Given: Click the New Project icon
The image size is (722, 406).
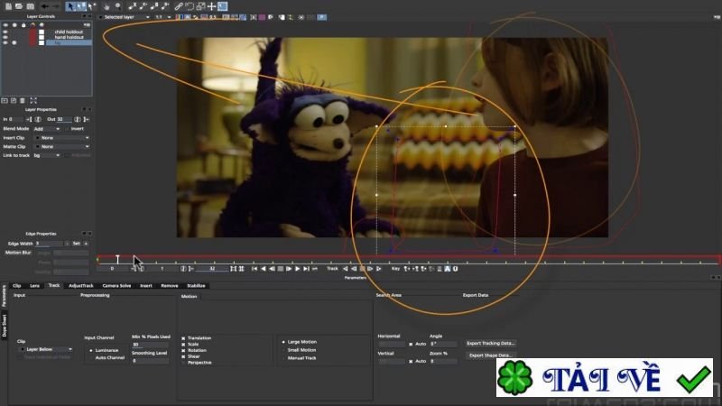Looking at the screenshot, I should [8, 6].
